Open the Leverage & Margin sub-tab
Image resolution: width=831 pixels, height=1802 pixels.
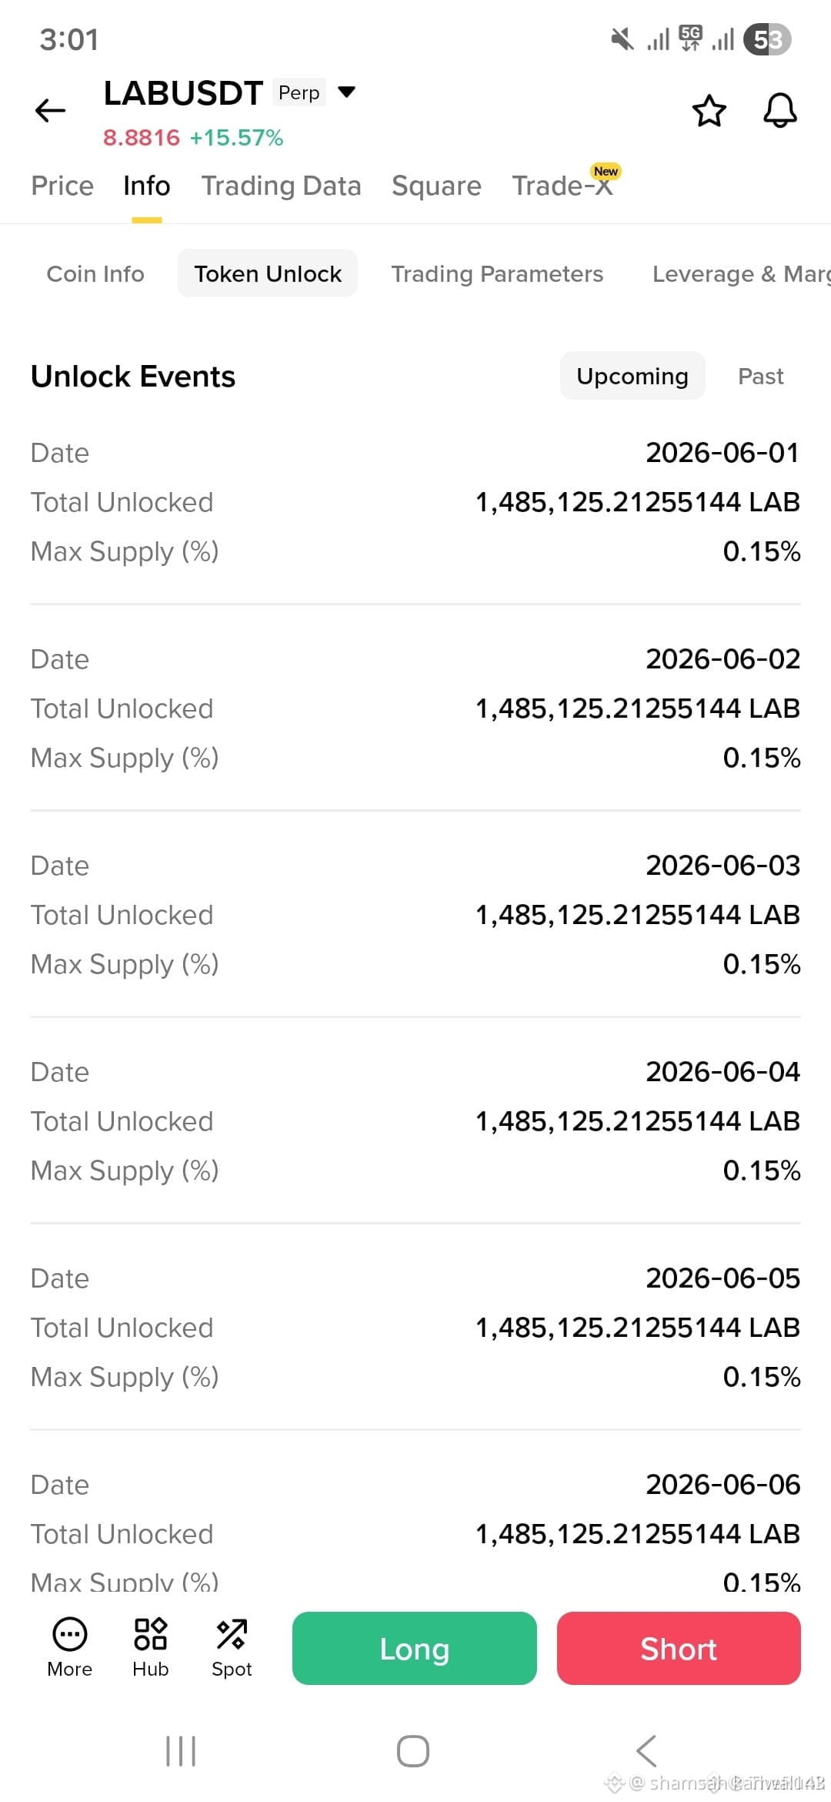741,273
